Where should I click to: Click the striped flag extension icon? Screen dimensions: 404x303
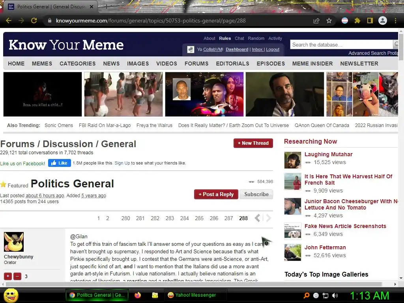pyautogui.click(x=345, y=21)
